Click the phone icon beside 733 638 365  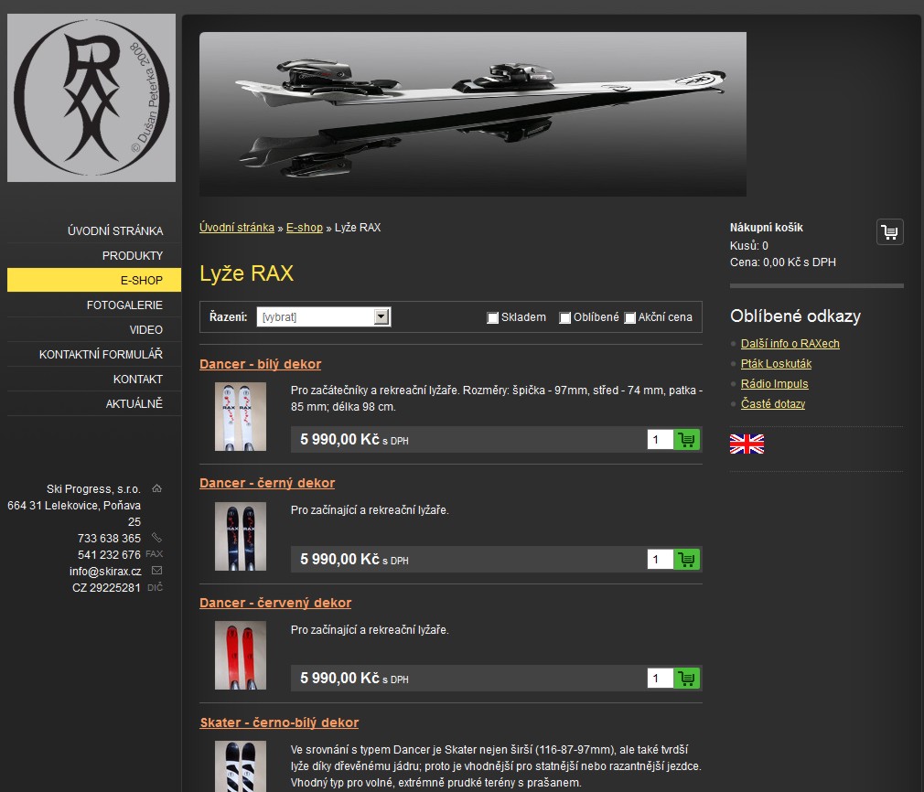(156, 538)
